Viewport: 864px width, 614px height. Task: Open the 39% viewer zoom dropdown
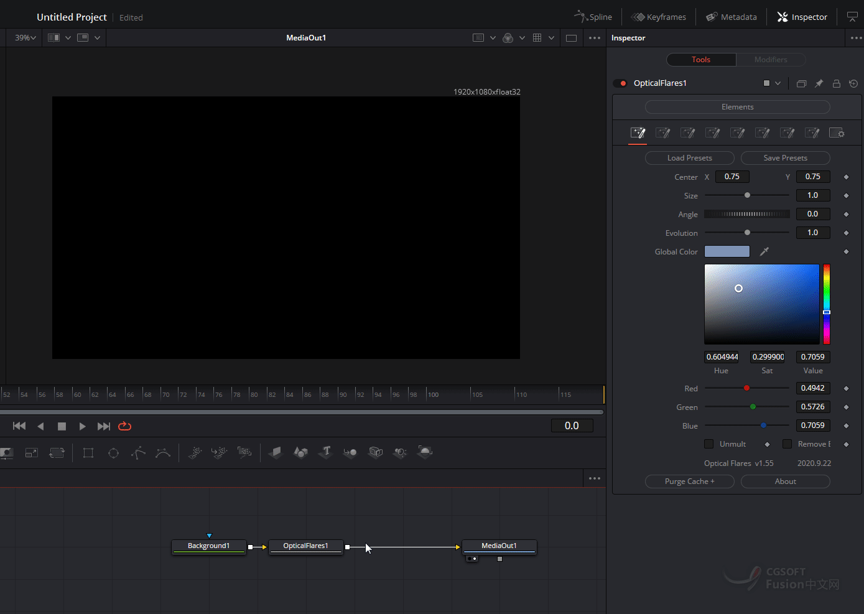pyautogui.click(x=26, y=38)
